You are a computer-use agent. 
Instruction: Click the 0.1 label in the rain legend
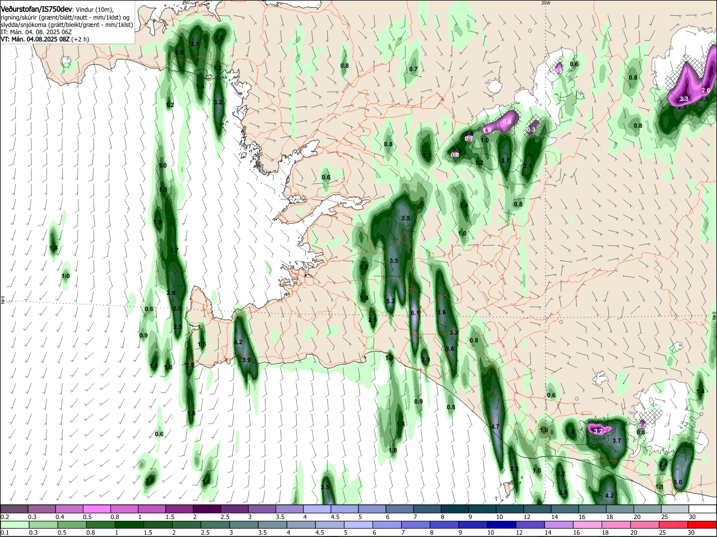(4, 533)
